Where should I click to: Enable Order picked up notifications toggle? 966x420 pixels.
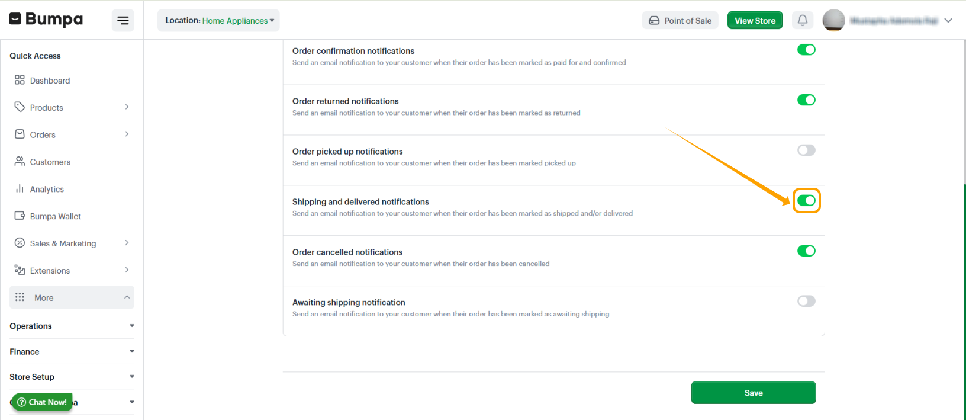(x=806, y=150)
